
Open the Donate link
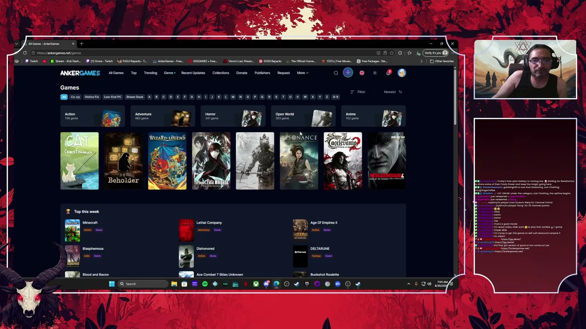coord(242,73)
